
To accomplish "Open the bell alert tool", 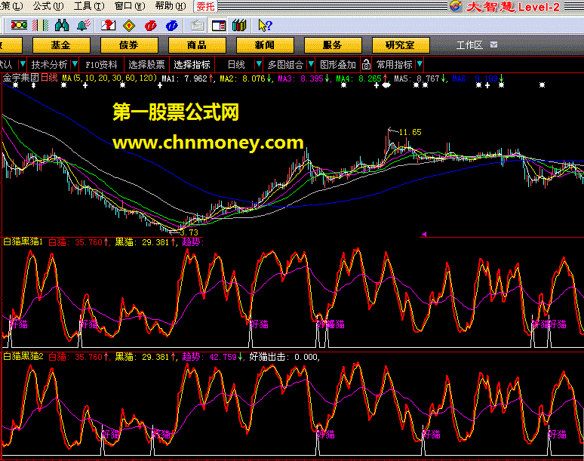I will point(84,26).
